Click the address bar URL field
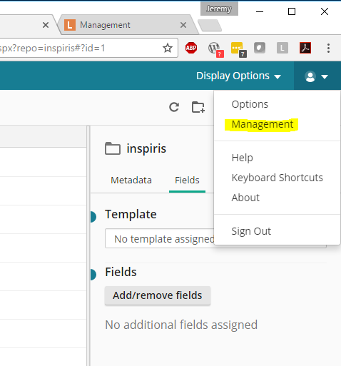Screen dimensions: 341x366 coord(81,48)
